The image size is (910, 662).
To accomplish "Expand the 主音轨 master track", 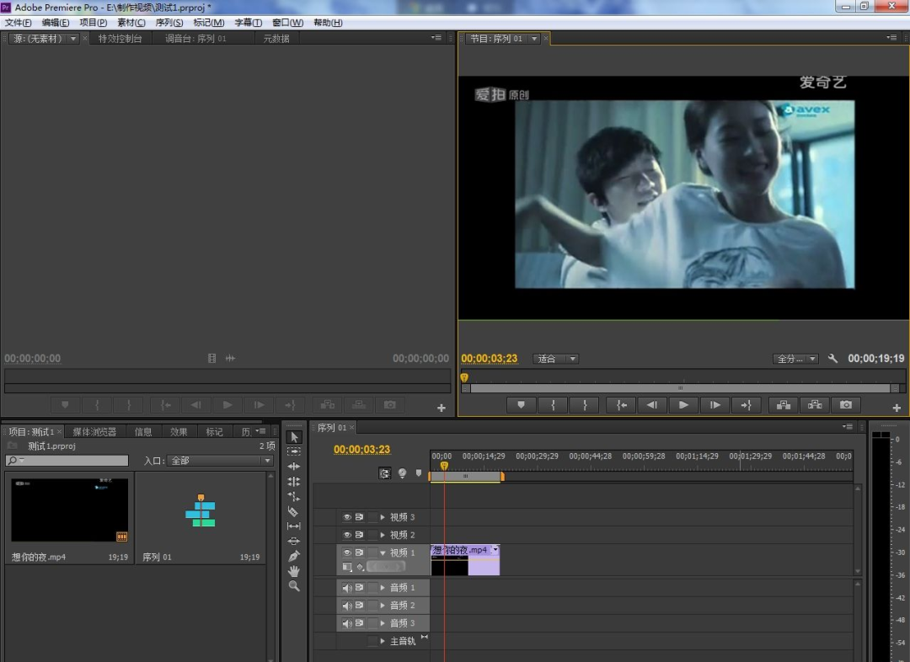I will pyautogui.click(x=383, y=641).
